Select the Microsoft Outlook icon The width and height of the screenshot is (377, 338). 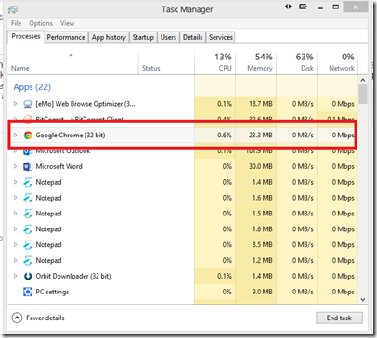(x=28, y=151)
